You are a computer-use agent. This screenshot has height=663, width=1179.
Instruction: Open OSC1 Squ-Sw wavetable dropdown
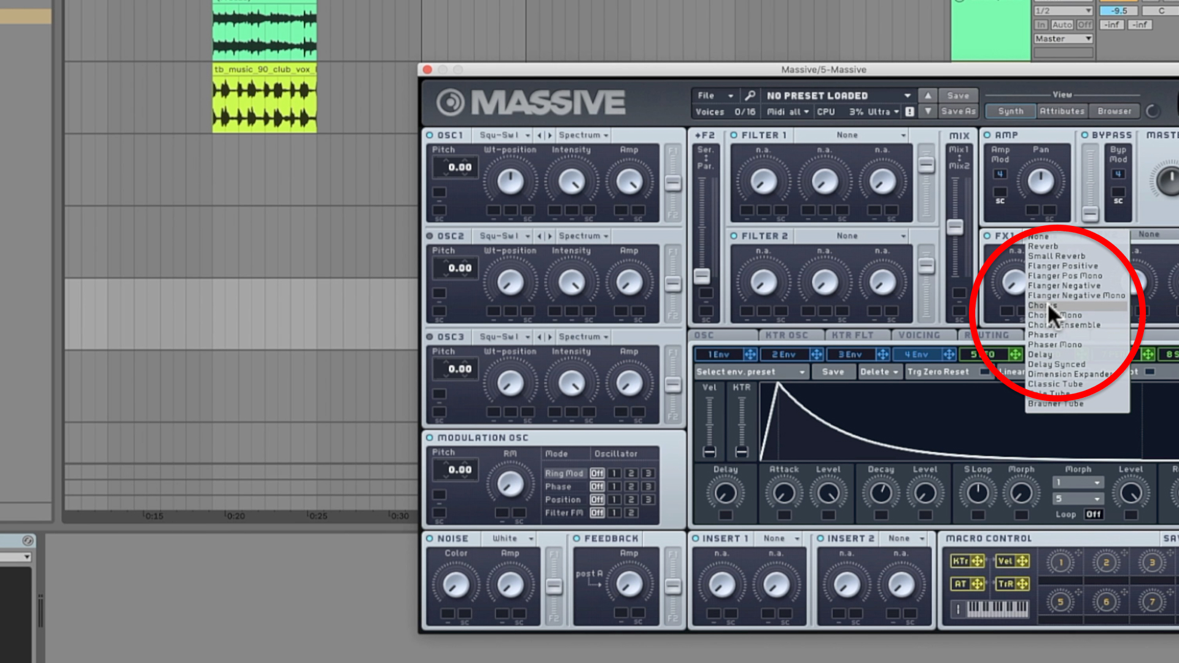tap(504, 135)
